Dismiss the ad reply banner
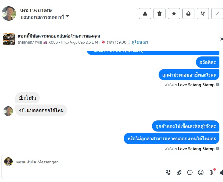Screen dimensions: 223x182 pos(221,39)
